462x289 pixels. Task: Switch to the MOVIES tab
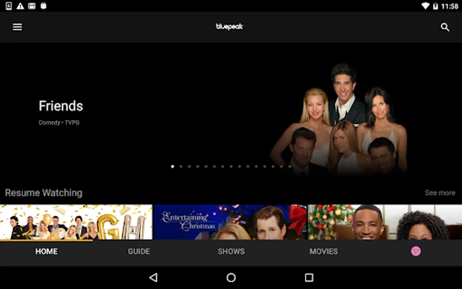click(323, 251)
